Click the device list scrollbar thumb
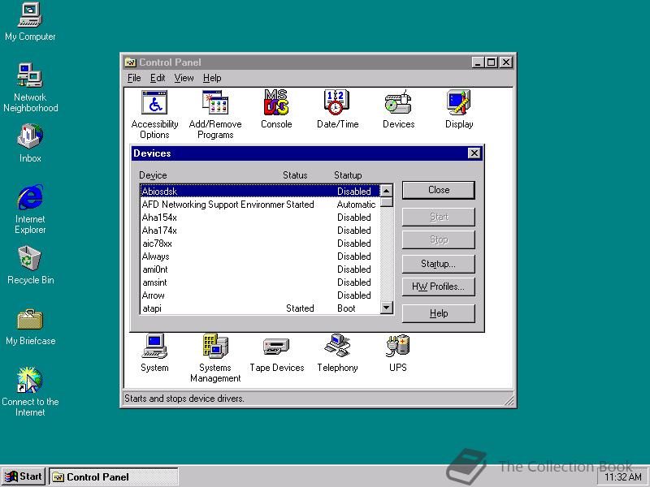 387,201
